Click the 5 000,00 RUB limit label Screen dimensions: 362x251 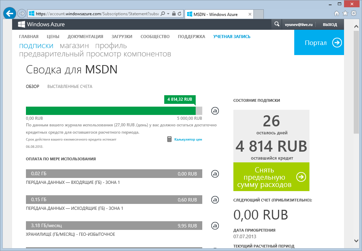point(189,118)
